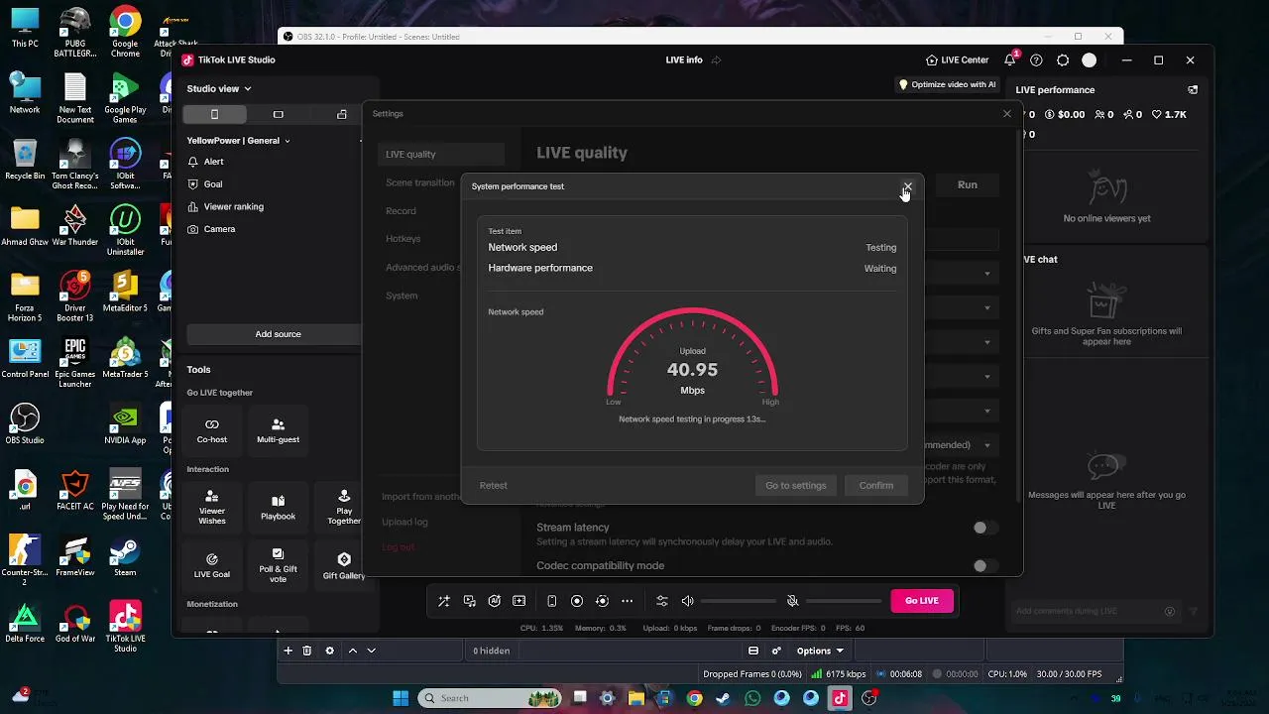Click the Confirm button in performance test
The width and height of the screenshot is (1269, 714).
click(875, 486)
